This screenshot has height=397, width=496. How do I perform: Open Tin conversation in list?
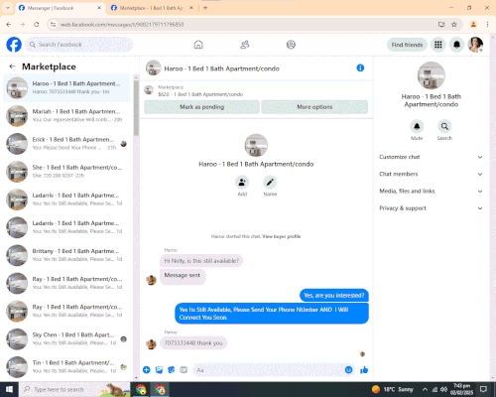(x=66, y=367)
